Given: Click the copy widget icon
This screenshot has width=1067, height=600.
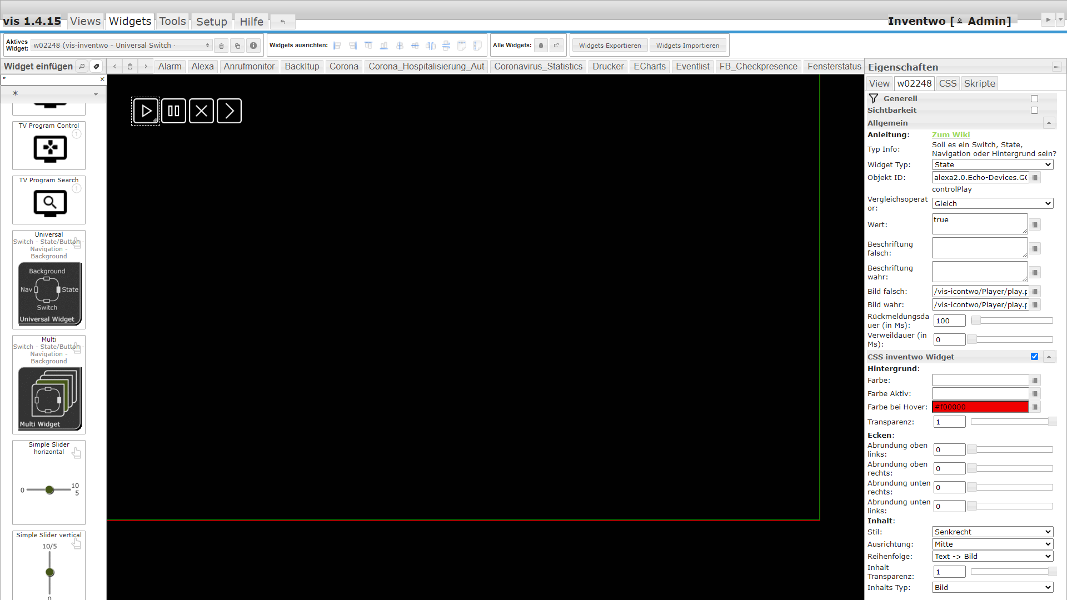Looking at the screenshot, I should [x=237, y=46].
